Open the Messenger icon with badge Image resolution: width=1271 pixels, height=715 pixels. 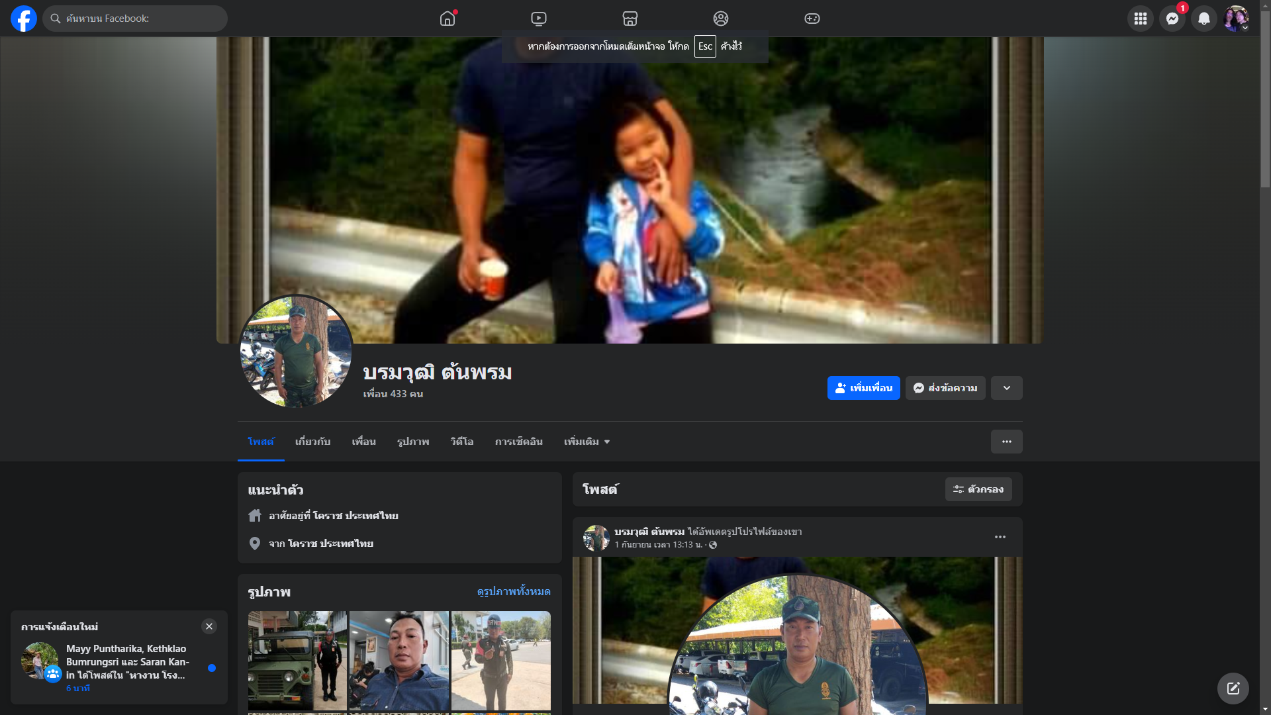coord(1172,19)
